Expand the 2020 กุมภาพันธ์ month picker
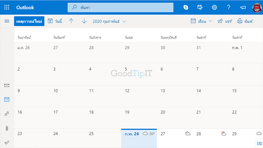Screen dimensions: 263x148 click(x=109, y=21)
